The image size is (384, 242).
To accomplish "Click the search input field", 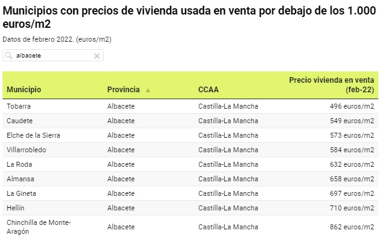I will pyautogui.click(x=53, y=56).
